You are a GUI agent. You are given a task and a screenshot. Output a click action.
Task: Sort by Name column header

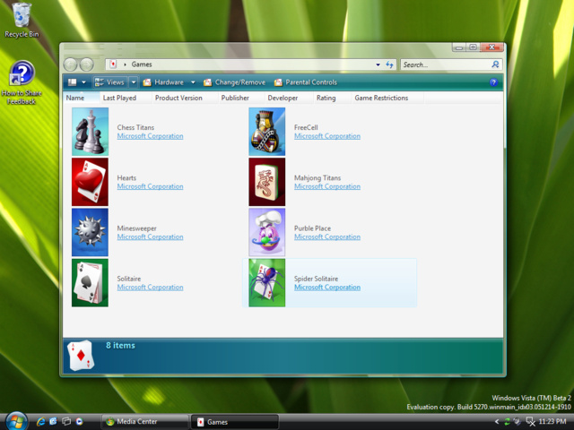click(81, 98)
